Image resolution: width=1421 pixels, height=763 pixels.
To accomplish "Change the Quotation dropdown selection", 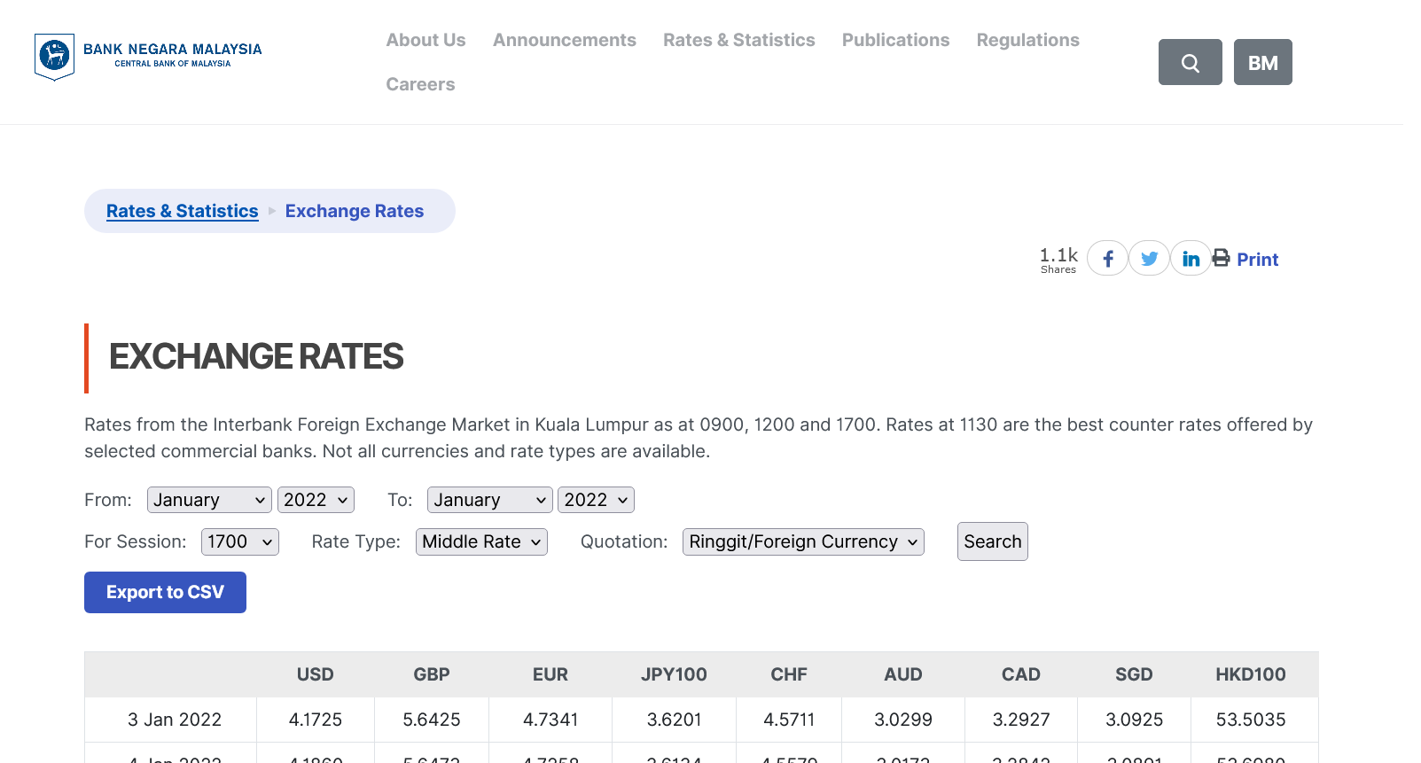I will pyautogui.click(x=802, y=541).
